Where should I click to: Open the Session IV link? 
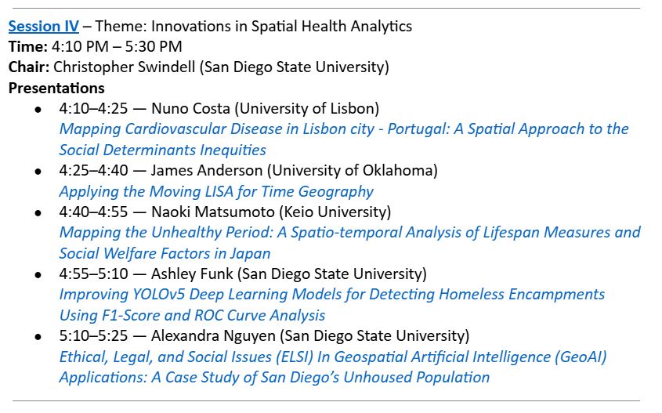pos(43,27)
